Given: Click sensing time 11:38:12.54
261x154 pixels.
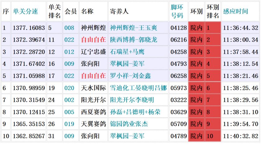Looking at the screenshot, I should pyautogui.click(x=241, y=64).
